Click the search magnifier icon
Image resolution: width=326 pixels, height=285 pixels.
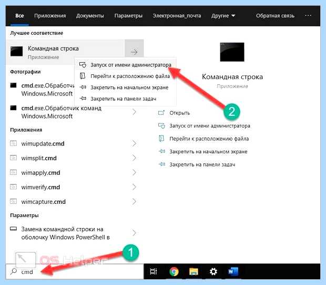click(14, 271)
